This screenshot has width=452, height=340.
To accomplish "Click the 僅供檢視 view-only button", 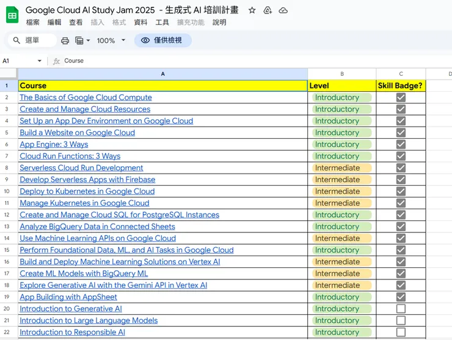I will (x=163, y=40).
